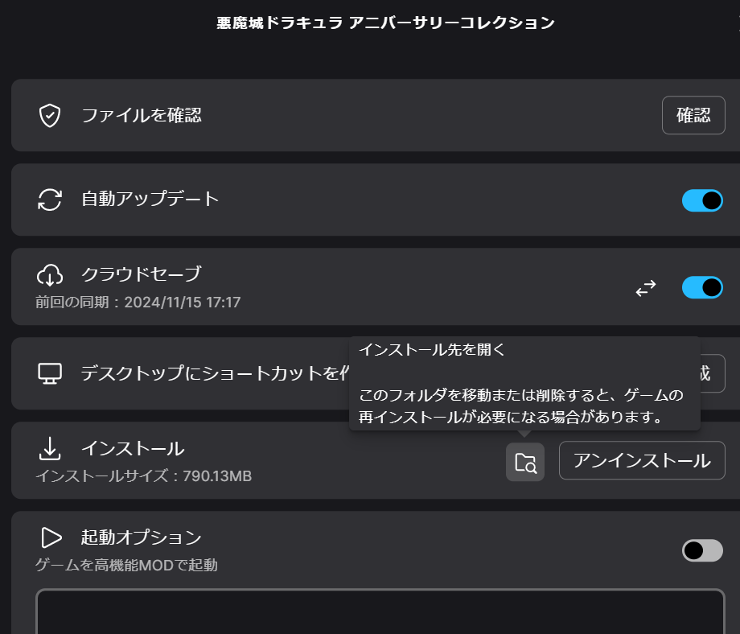Disable the 自動アップデート toggle

[x=702, y=200]
